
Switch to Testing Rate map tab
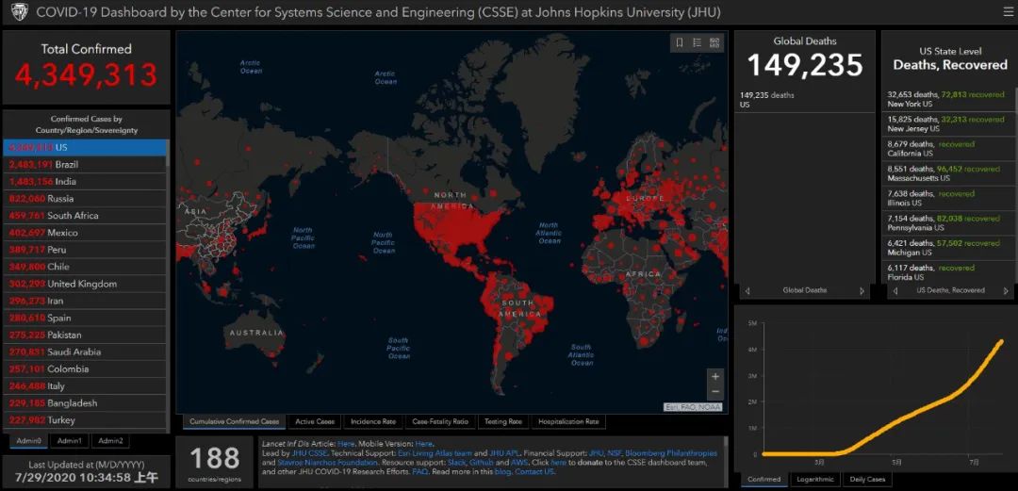pos(503,421)
